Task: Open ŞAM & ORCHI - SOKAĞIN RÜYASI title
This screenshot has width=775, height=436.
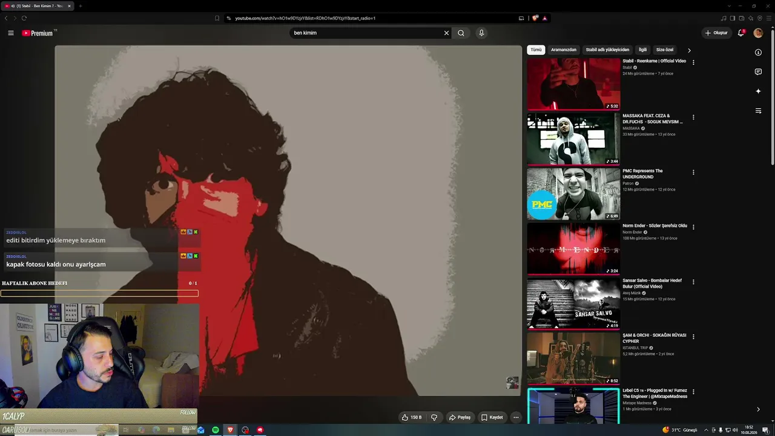Action: pyautogui.click(x=655, y=338)
